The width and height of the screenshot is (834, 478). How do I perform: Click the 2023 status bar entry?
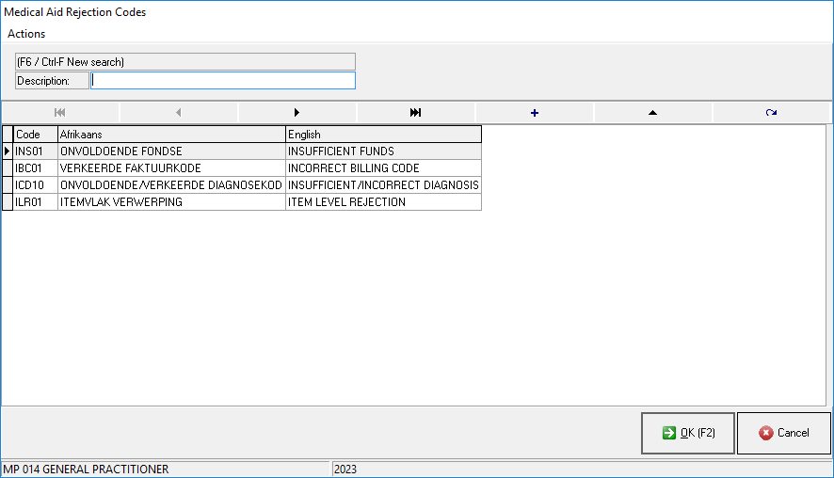click(345, 470)
